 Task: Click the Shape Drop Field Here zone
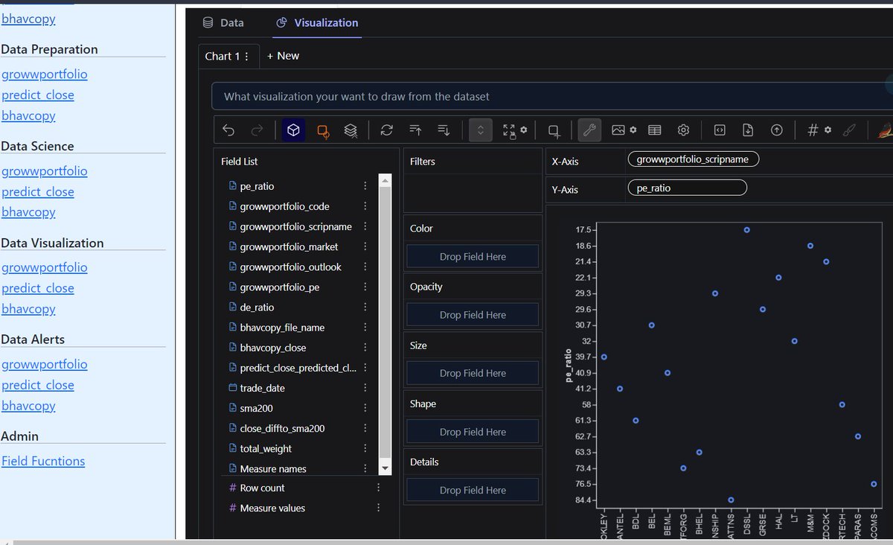click(x=473, y=432)
